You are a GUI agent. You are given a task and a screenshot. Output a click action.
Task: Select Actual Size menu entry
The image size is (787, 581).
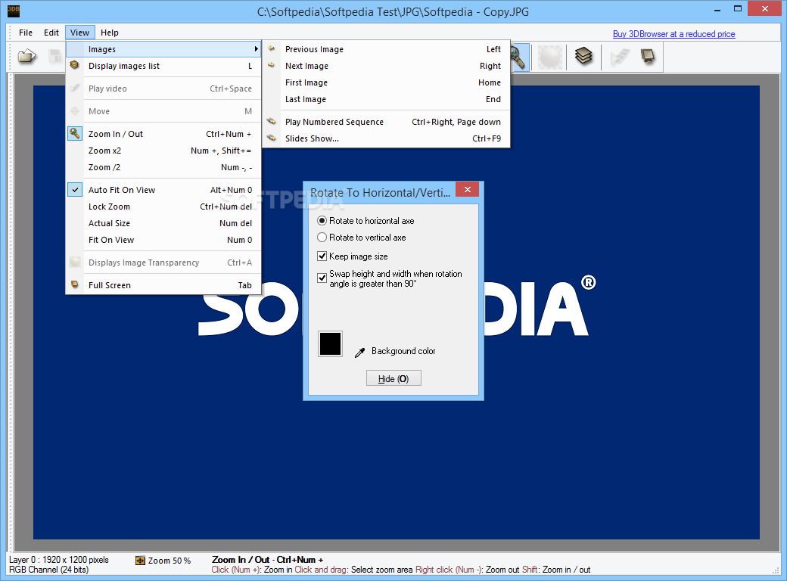pos(163,222)
